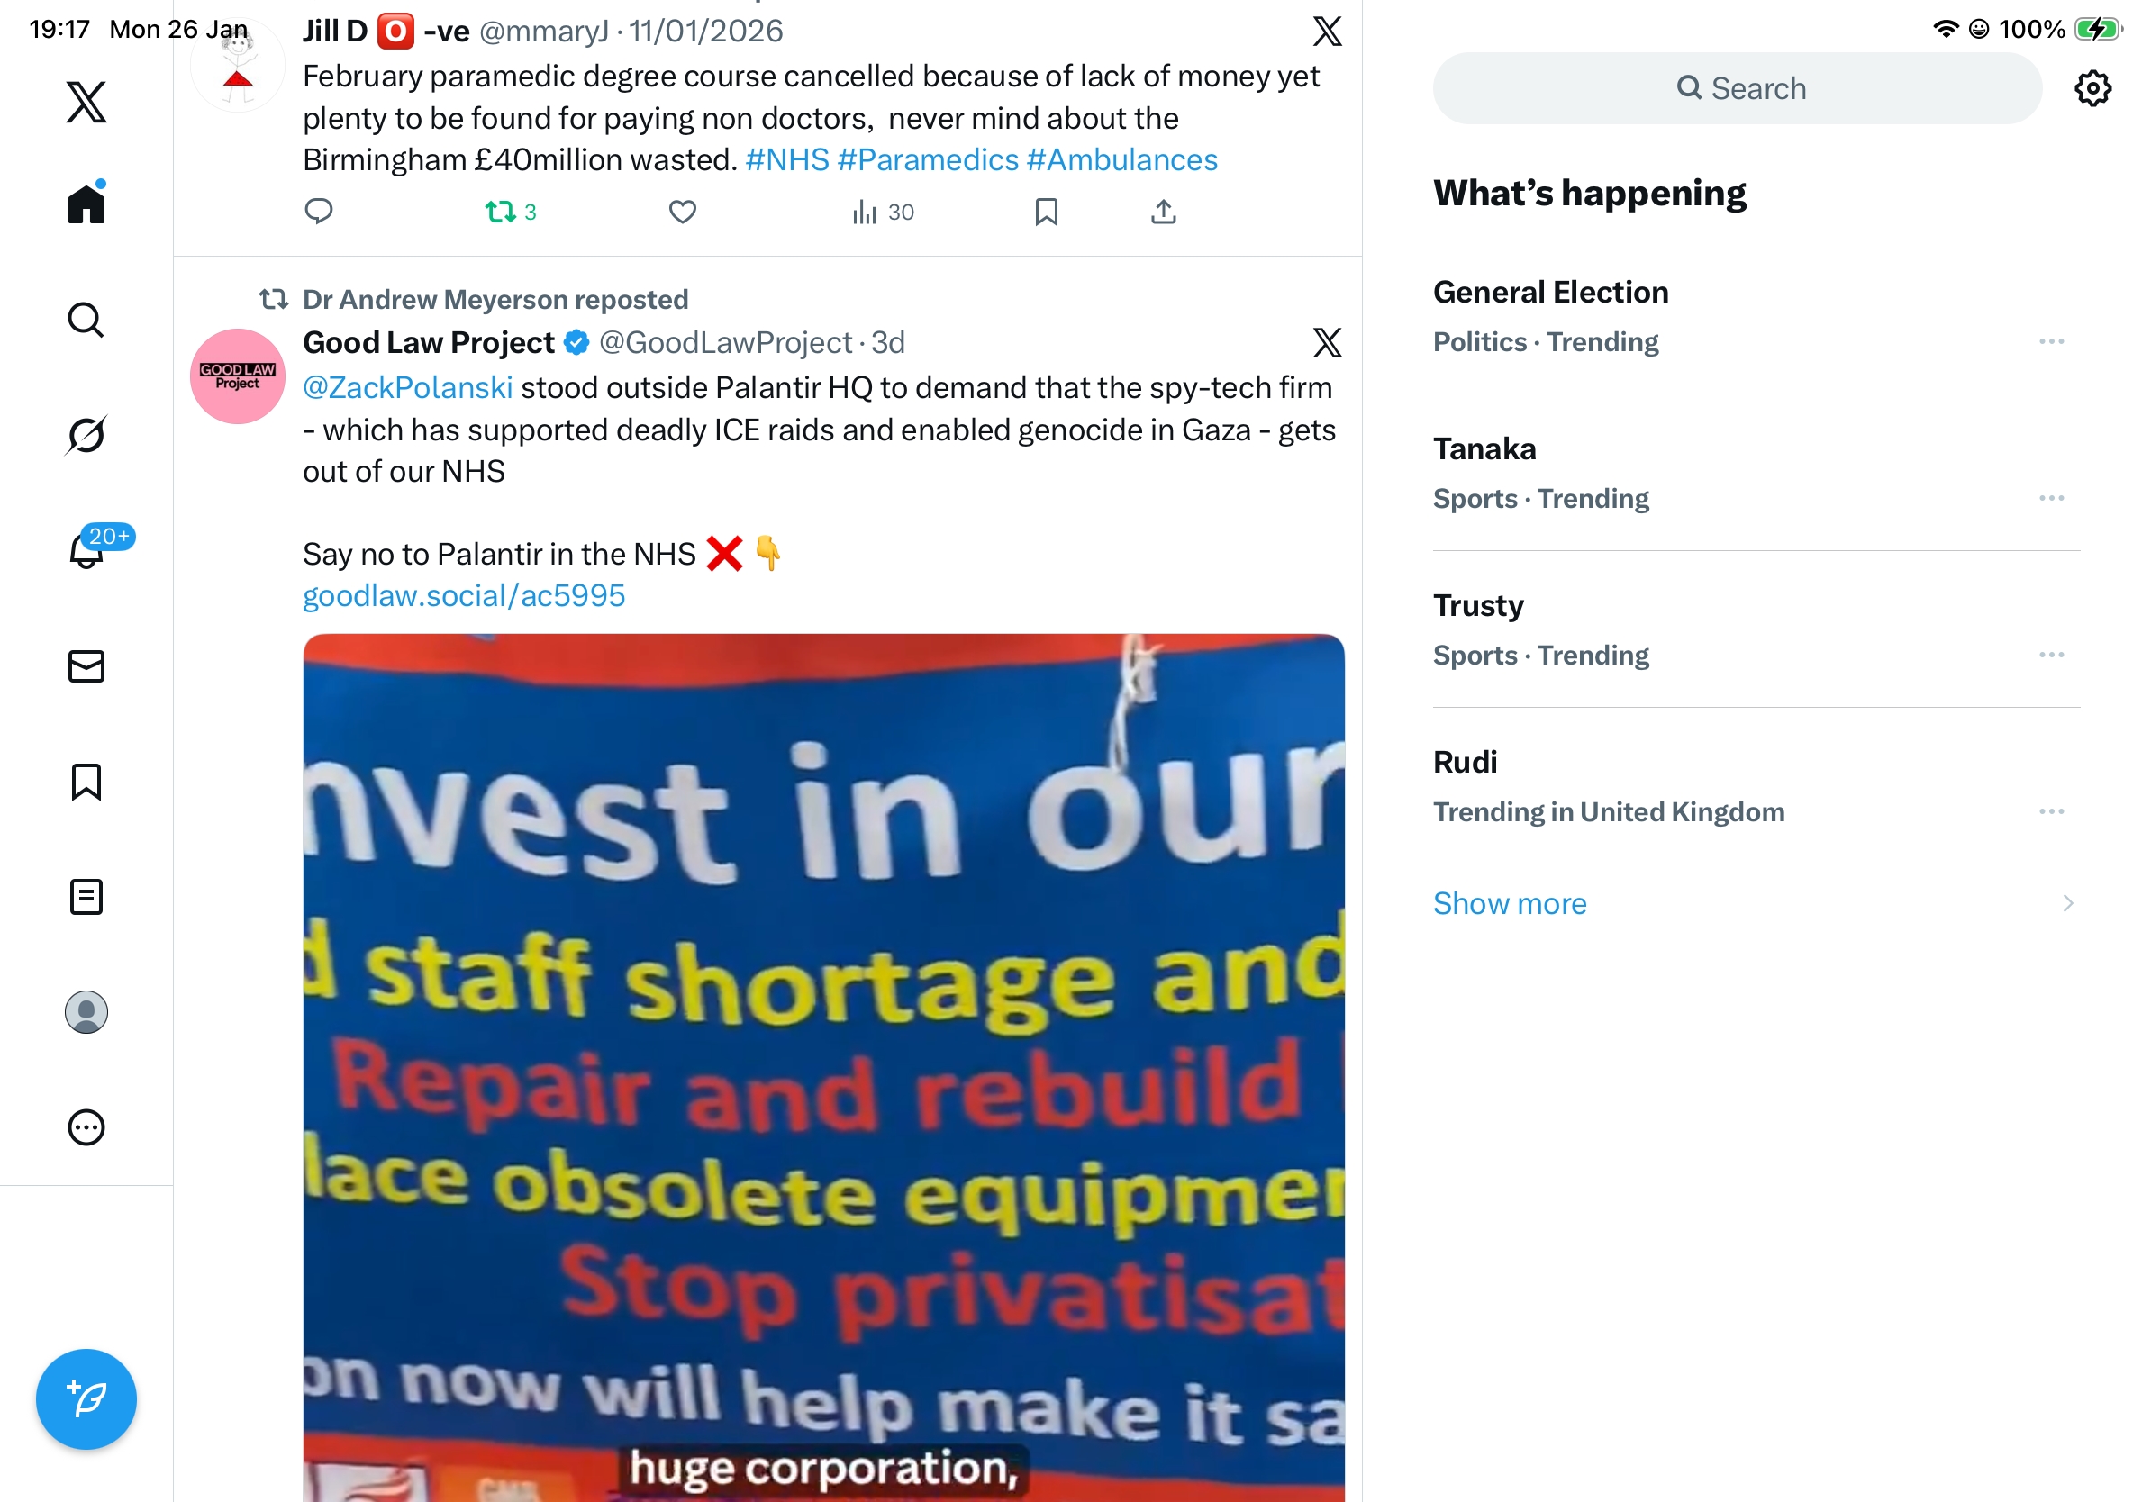Open the Home feed icon
Image resolution: width=2151 pixels, height=1502 pixels.
pyautogui.click(x=86, y=203)
